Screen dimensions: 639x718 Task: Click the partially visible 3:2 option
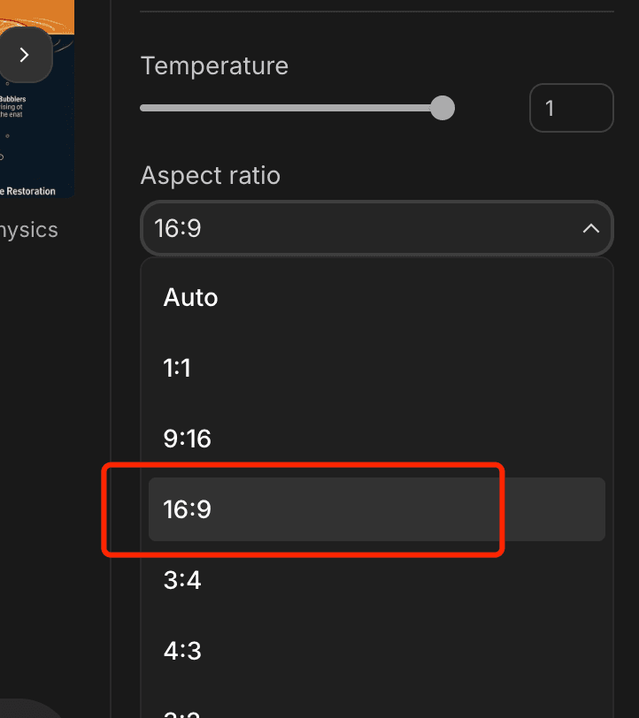tap(182, 710)
